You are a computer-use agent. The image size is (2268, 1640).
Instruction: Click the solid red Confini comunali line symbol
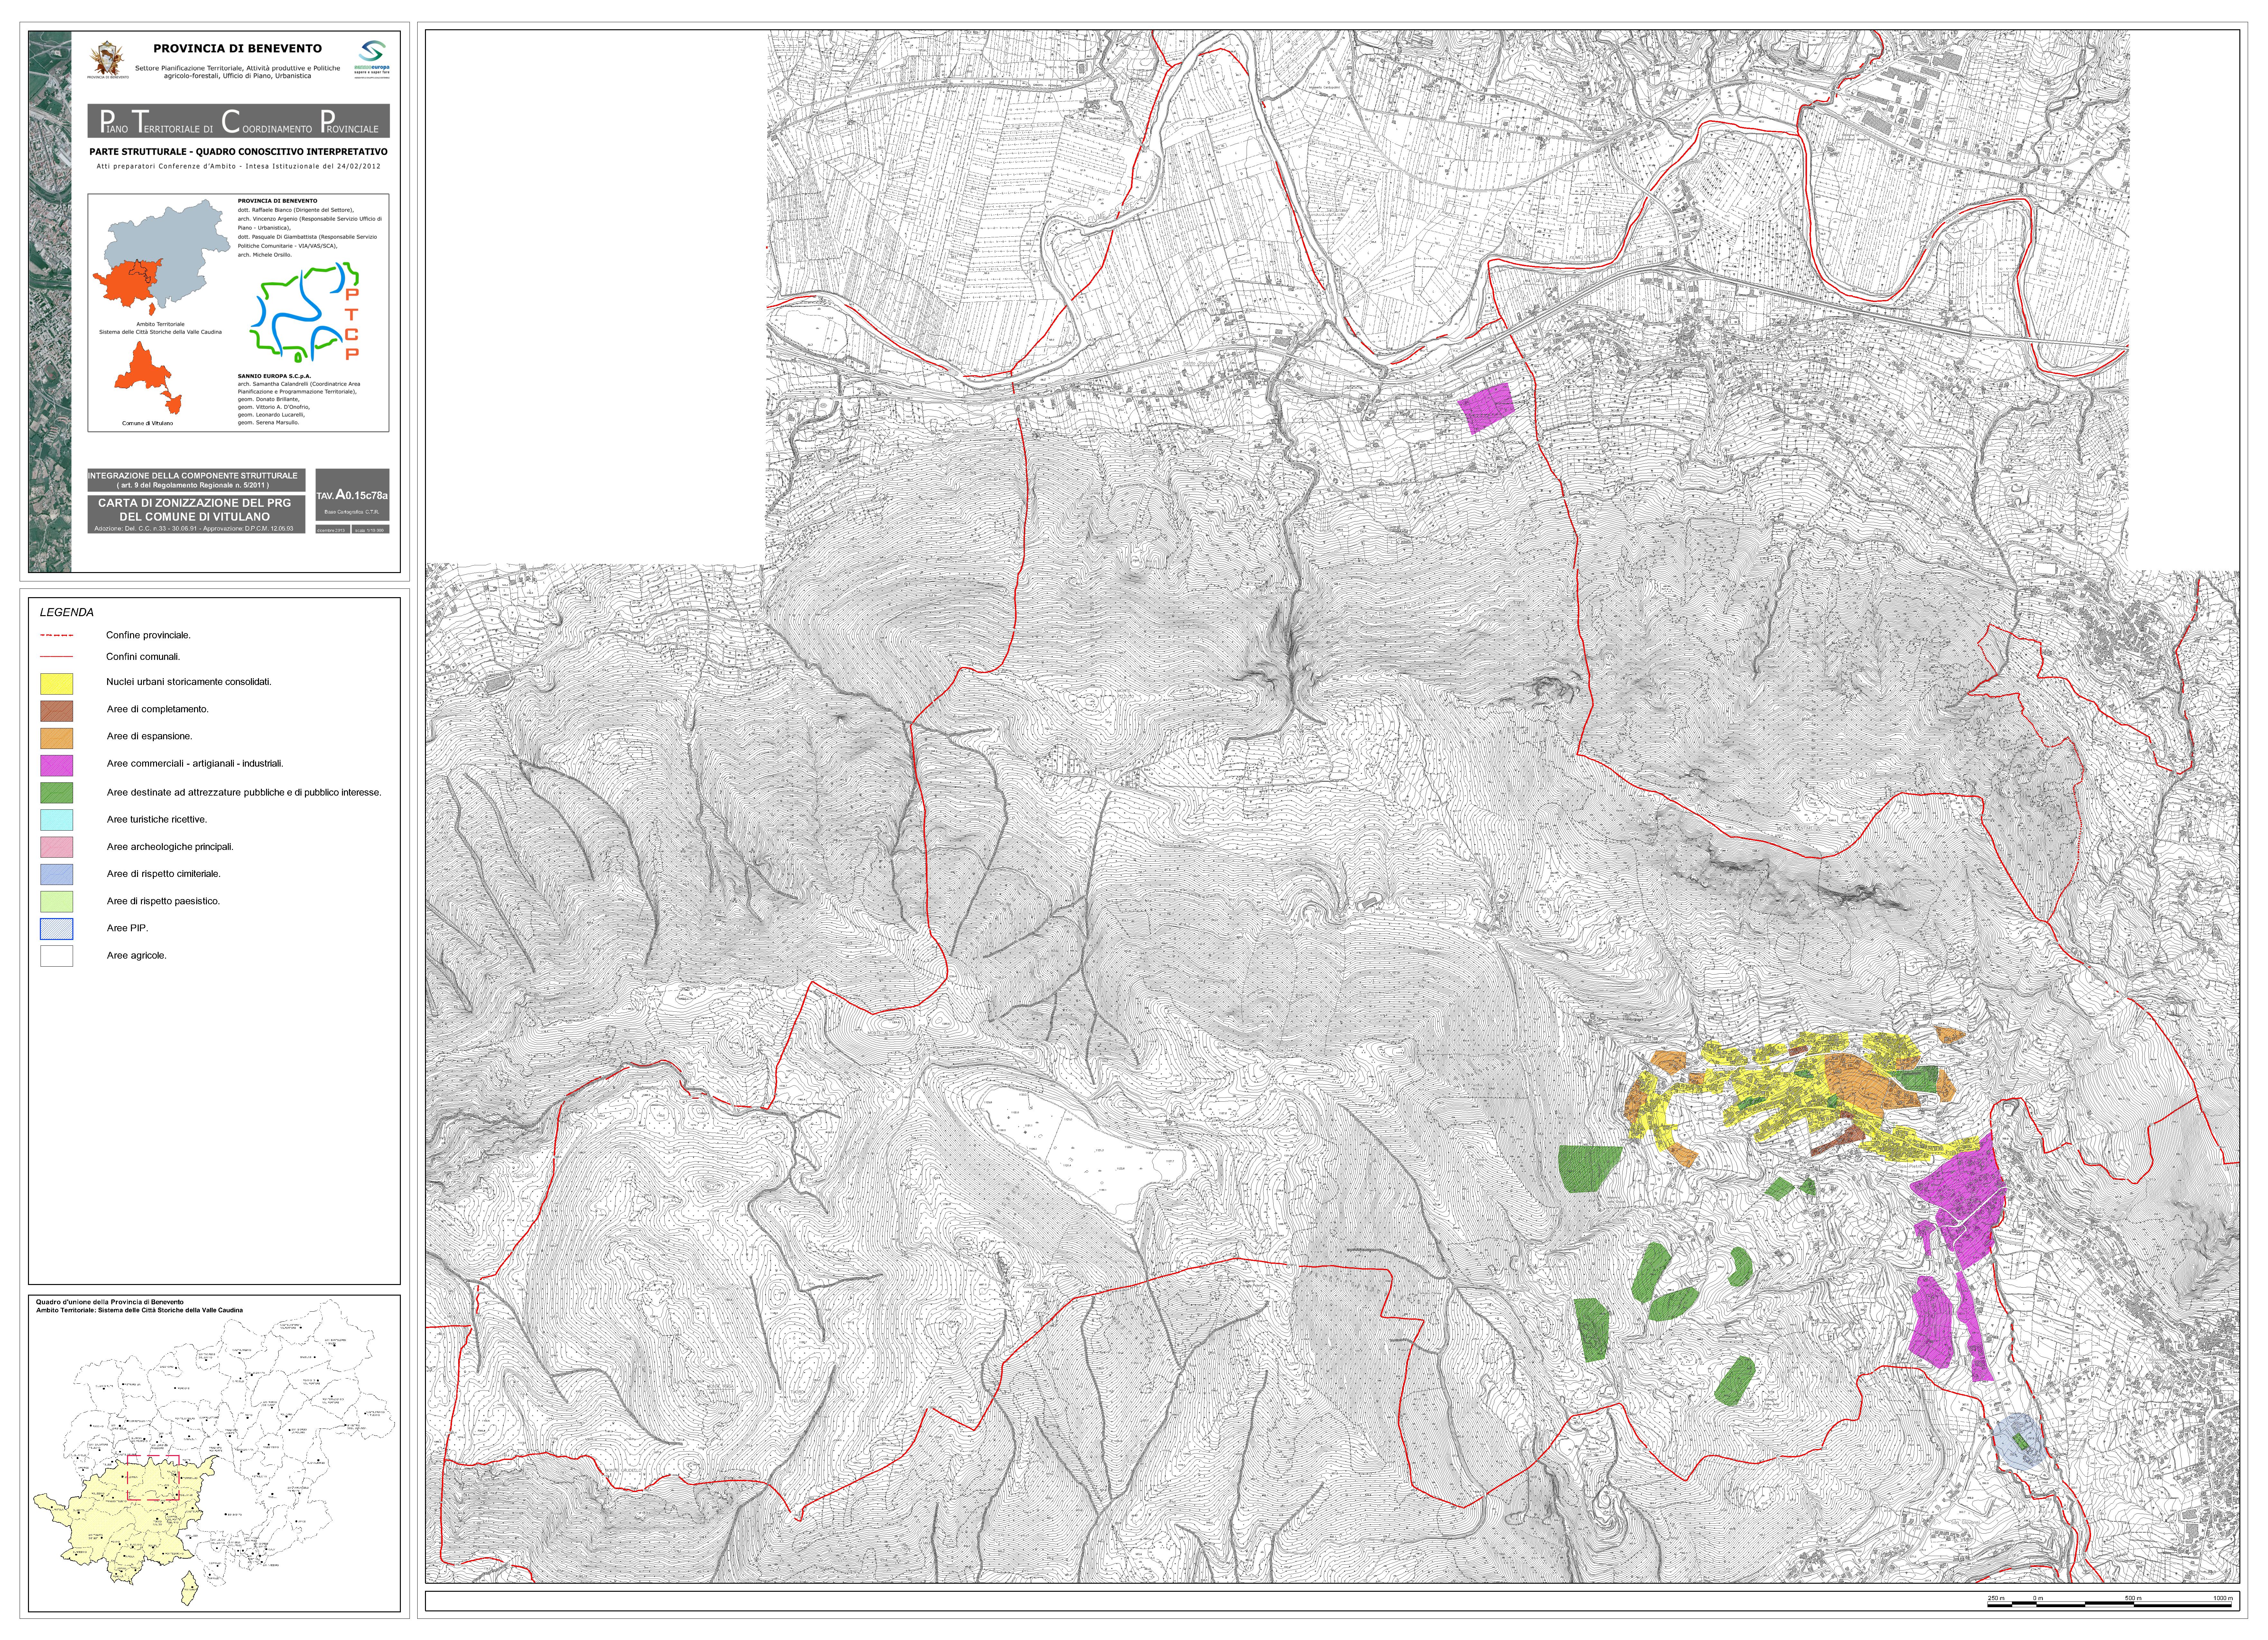click(57, 657)
